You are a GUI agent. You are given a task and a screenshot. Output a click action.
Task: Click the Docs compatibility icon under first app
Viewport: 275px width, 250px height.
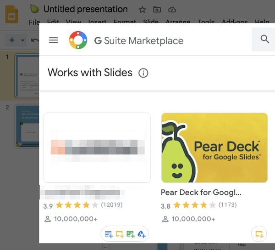tap(109, 234)
